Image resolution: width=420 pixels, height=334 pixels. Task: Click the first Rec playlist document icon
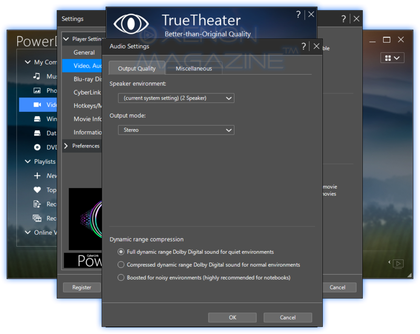click(x=37, y=204)
